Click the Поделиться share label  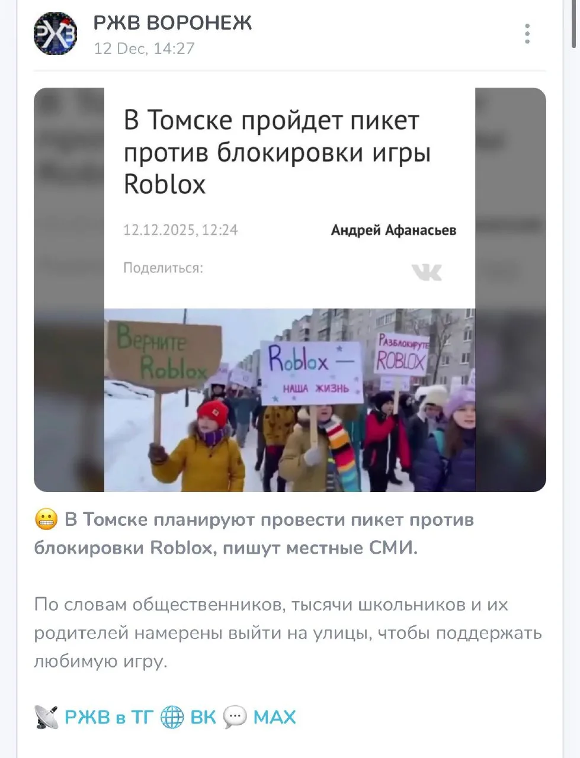click(x=163, y=268)
